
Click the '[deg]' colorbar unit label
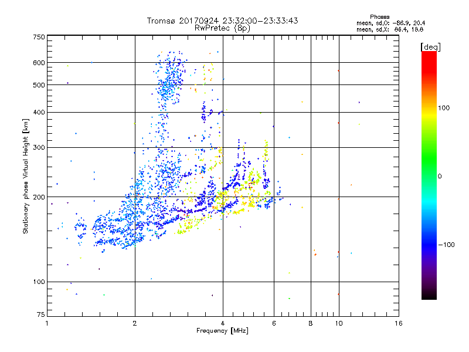coord(430,47)
